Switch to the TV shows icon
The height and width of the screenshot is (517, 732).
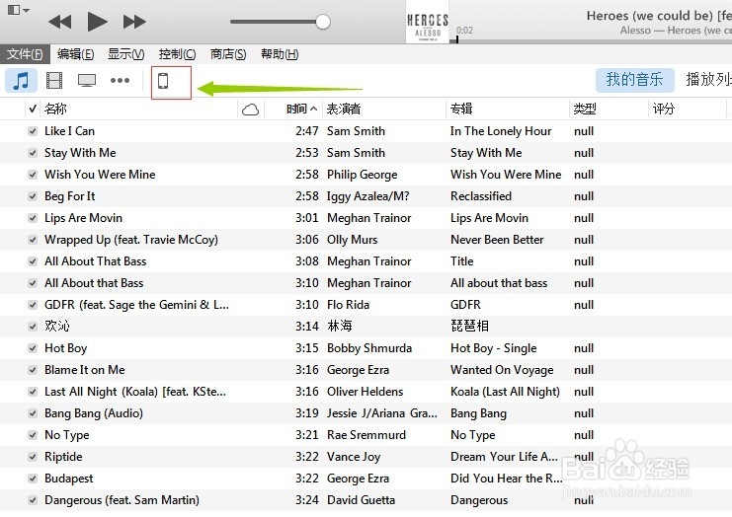coord(87,81)
